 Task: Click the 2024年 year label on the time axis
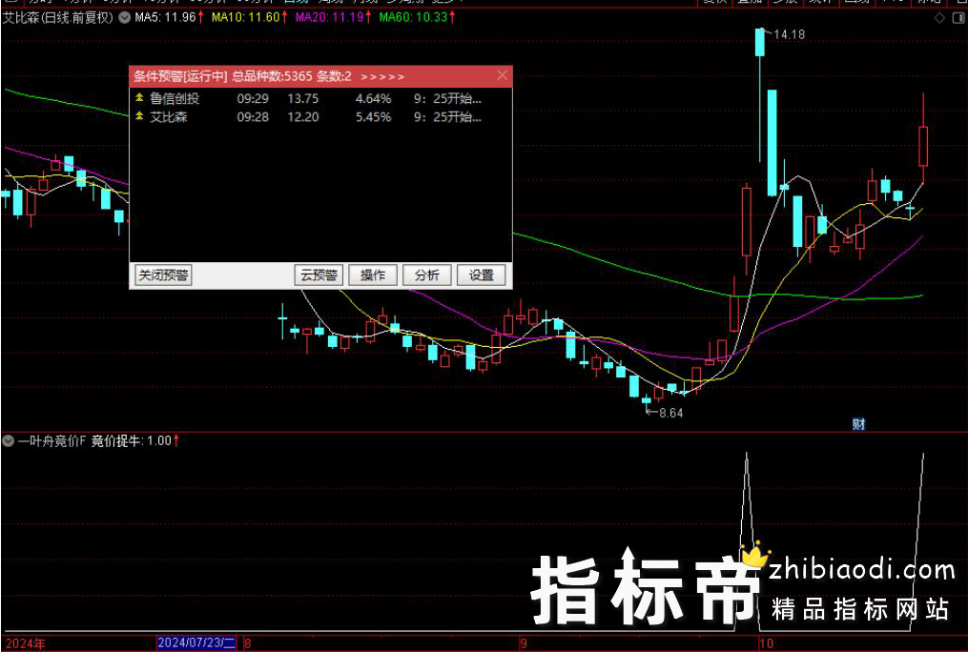click(x=26, y=644)
